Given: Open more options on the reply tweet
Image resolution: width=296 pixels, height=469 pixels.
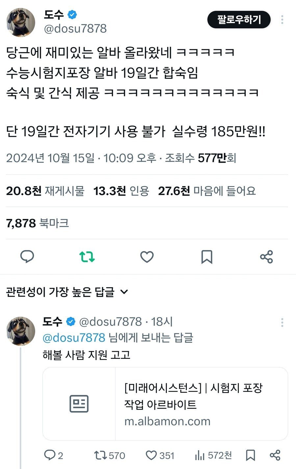Looking at the screenshot, I should point(282,322).
